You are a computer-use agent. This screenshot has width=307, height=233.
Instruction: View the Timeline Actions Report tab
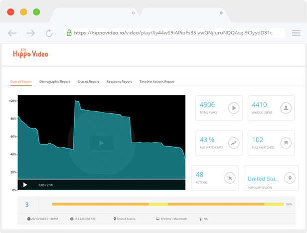point(157,81)
